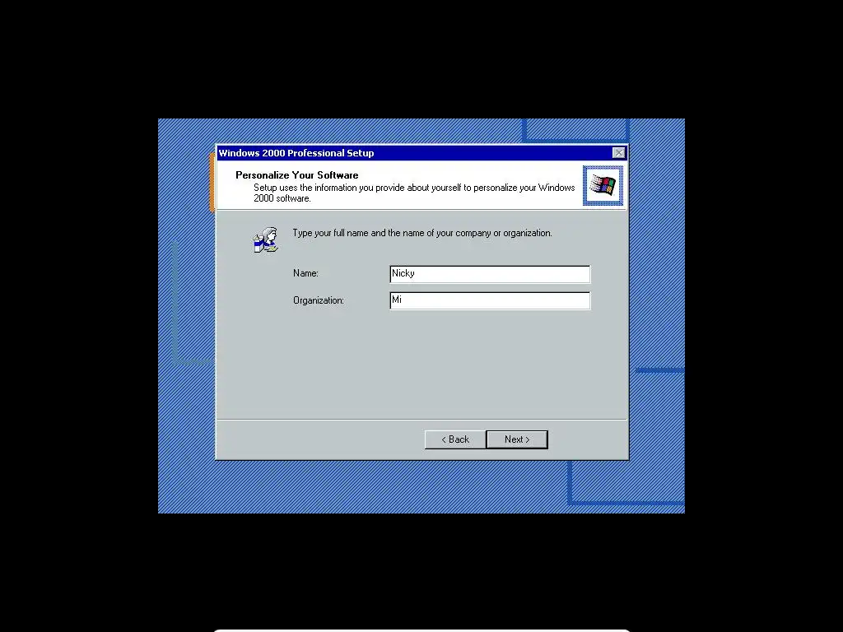Screen dimensions: 843x632
Task: Close the Windows 2000 Professional Setup dialog
Action: [619, 152]
